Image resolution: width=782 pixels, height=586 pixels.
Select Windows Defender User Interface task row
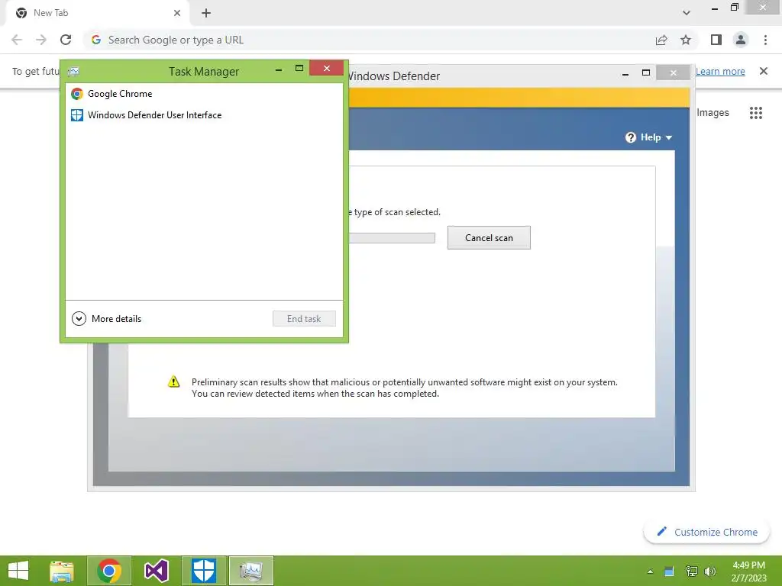tap(204, 115)
